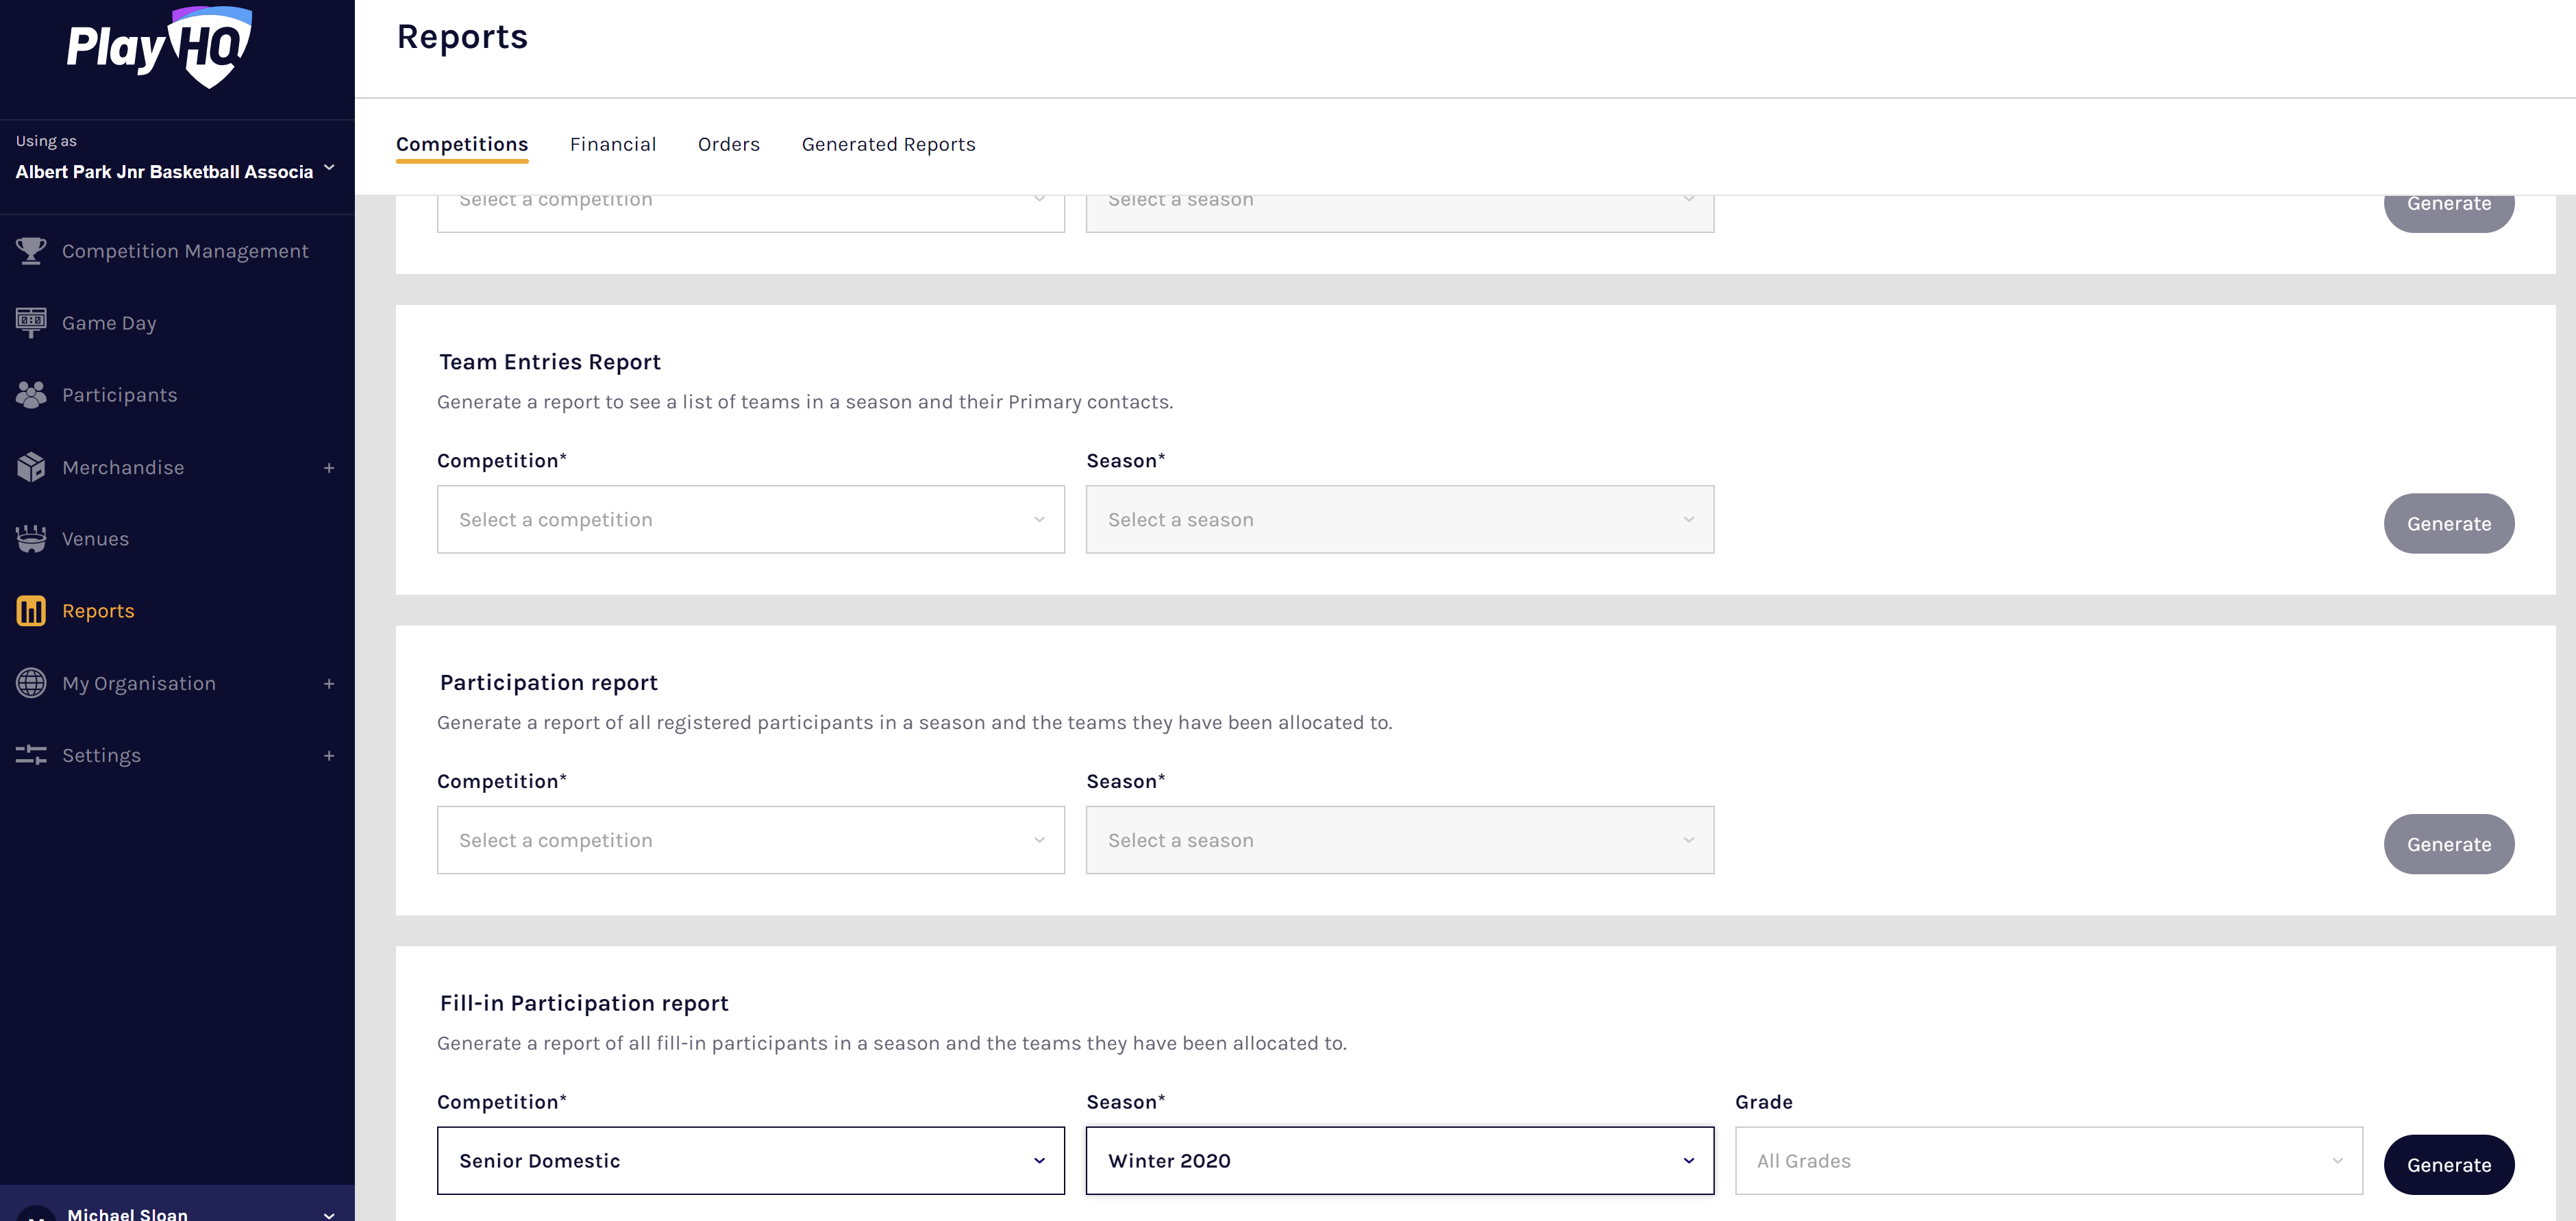Switch to the Generated Reports tab

tap(888, 145)
